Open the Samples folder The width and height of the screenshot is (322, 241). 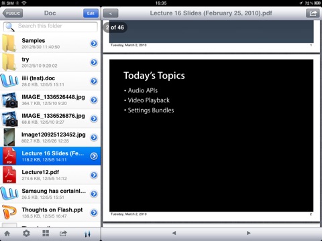click(x=50, y=44)
